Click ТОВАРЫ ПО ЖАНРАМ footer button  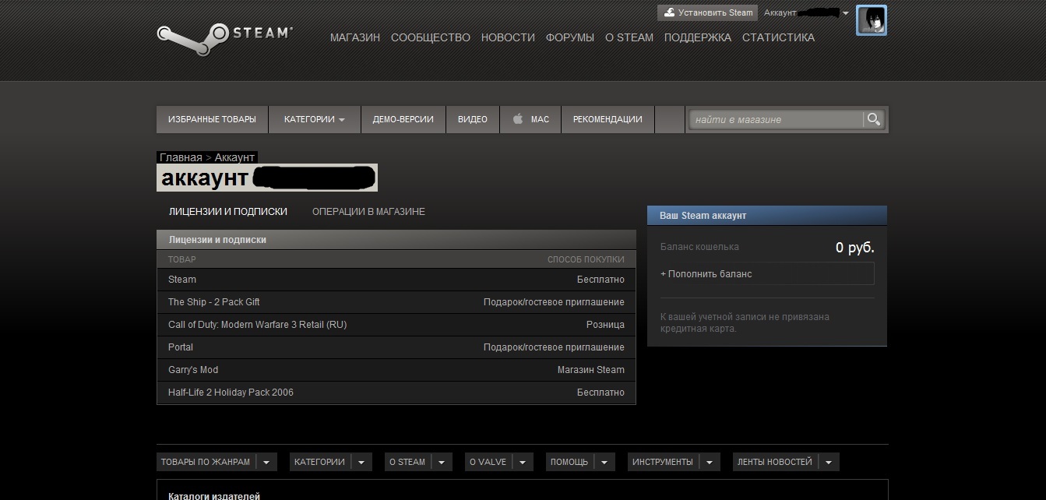pyautogui.click(x=206, y=462)
